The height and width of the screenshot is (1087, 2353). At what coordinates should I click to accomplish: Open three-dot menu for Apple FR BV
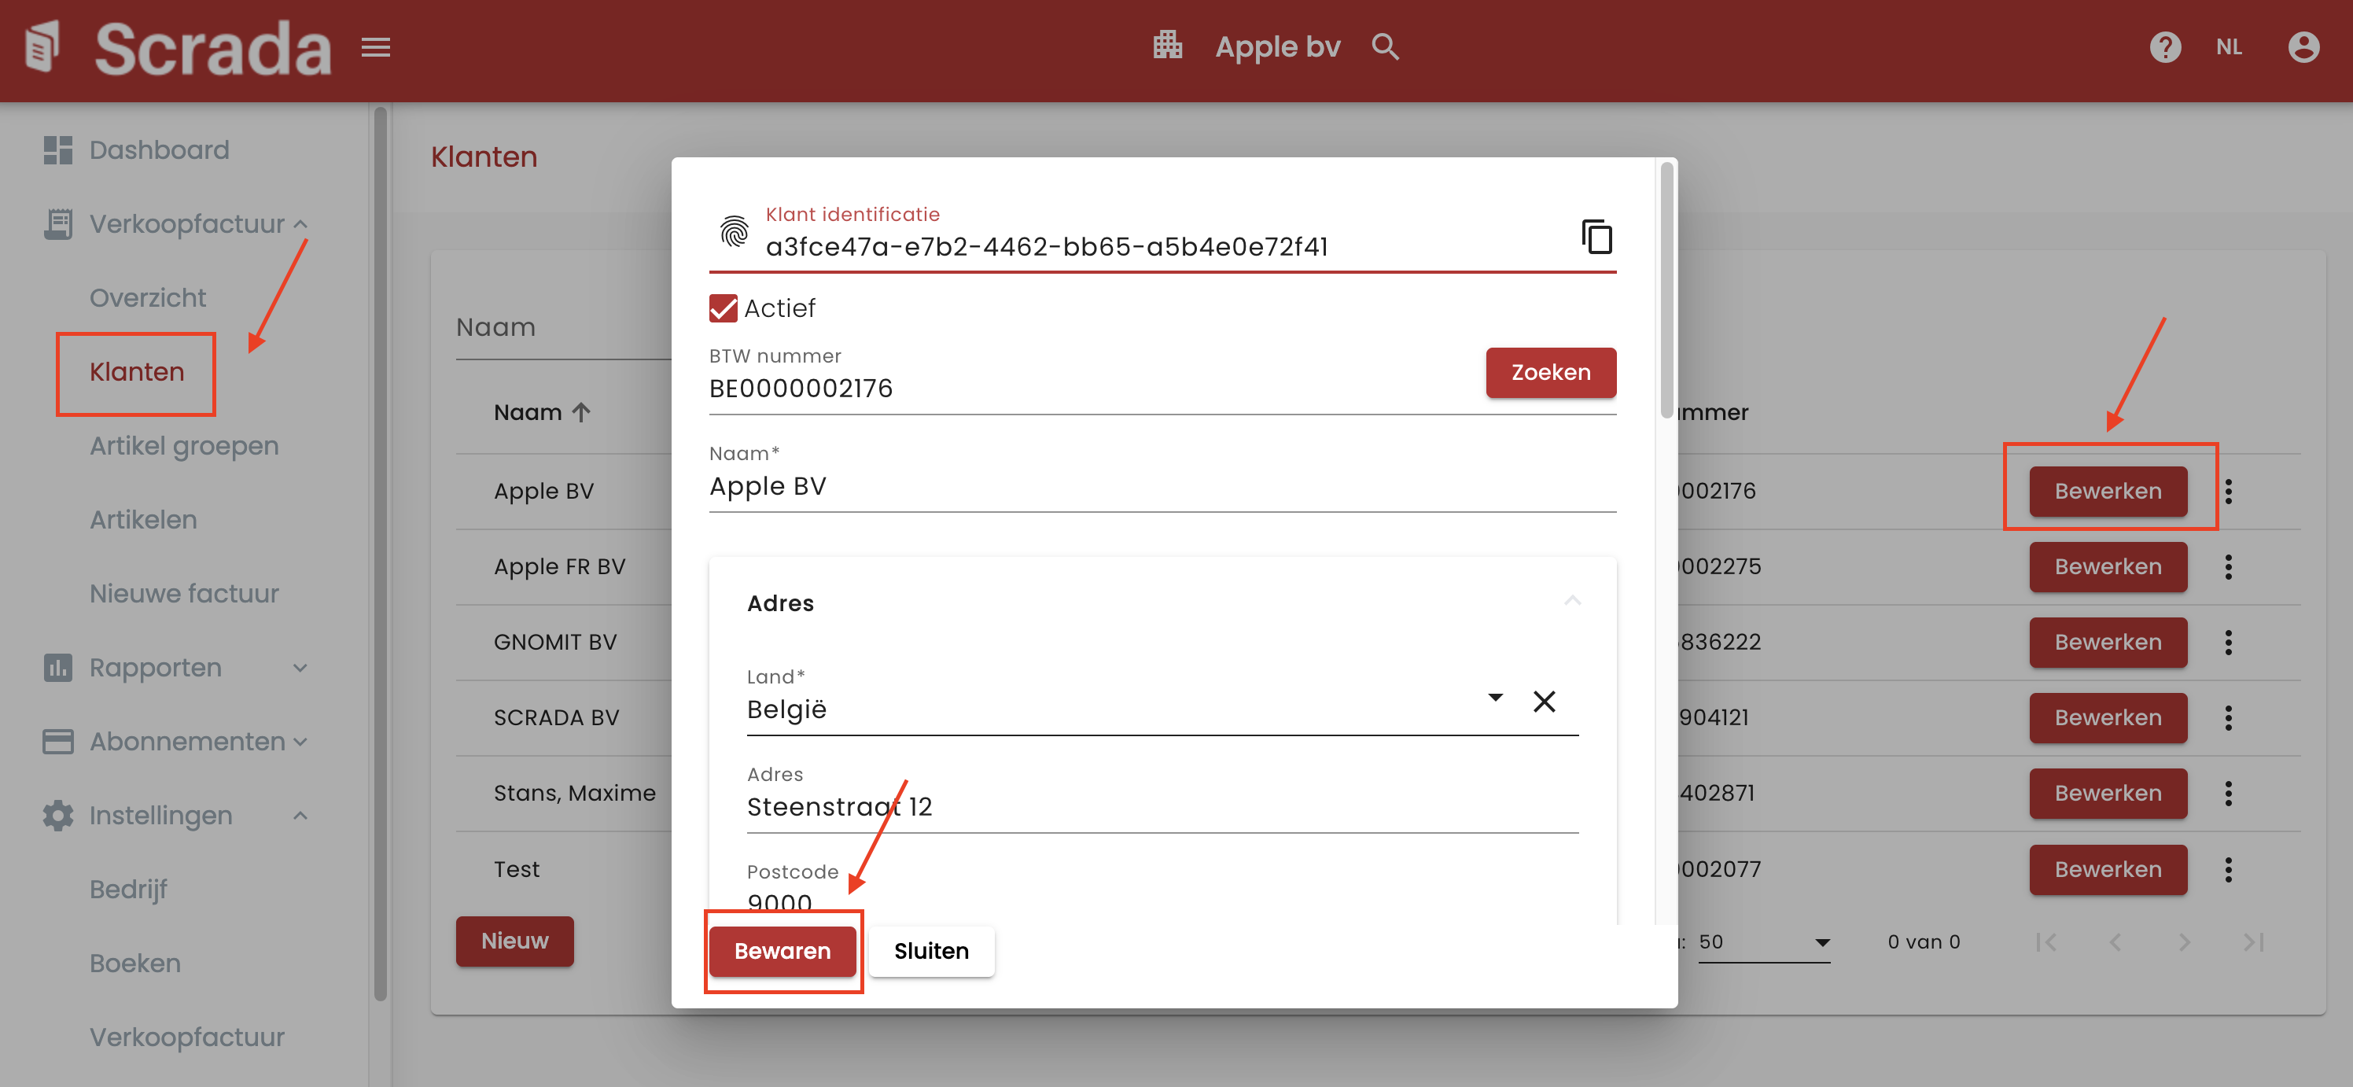(2228, 567)
